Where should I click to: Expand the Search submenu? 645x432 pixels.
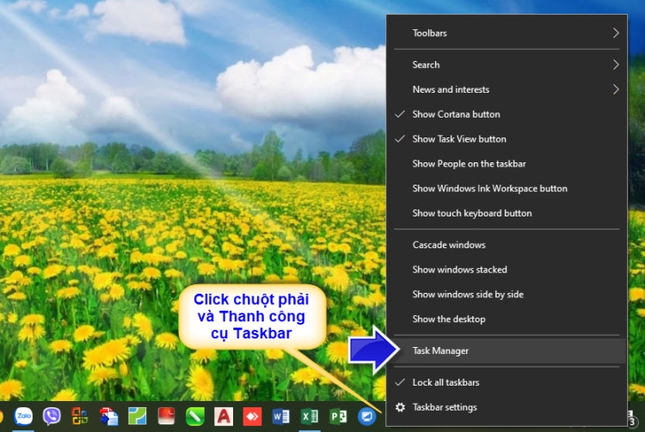point(506,64)
